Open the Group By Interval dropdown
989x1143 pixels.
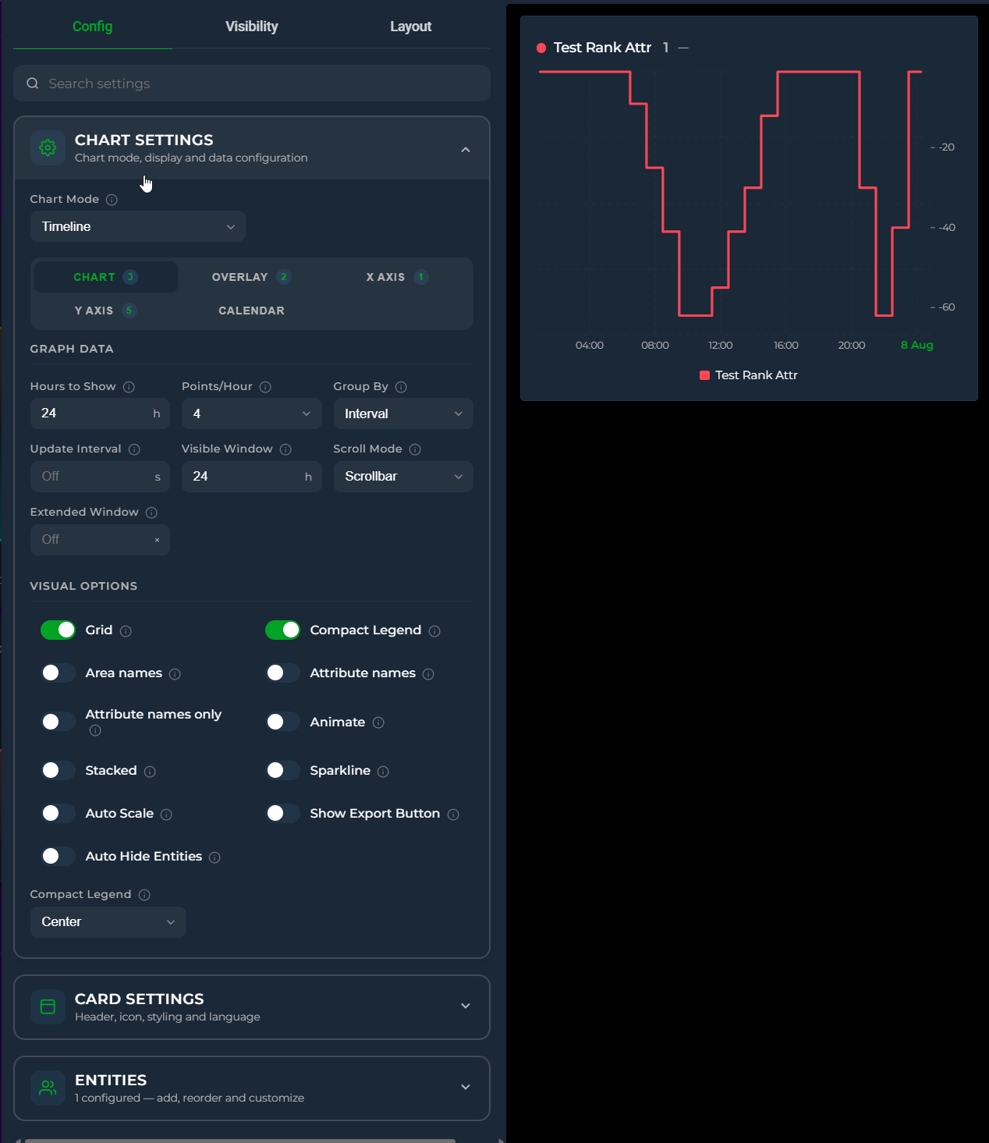click(x=403, y=414)
